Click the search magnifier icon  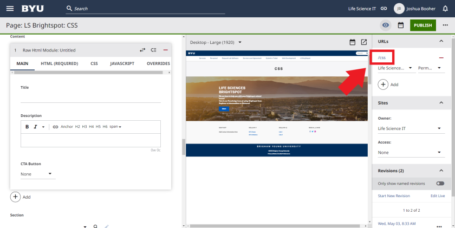click(x=69, y=9)
